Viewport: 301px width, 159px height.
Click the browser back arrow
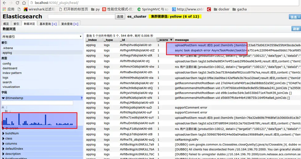coord(4,3)
